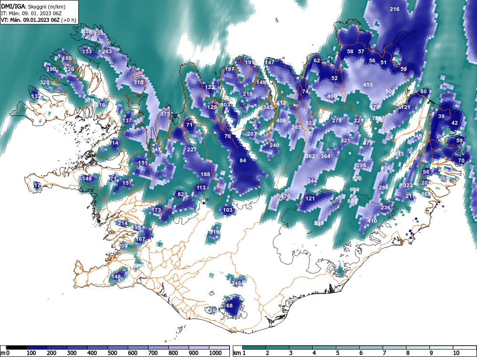Select the VT valid-time line with (+0 h)
477x357 pixels.
(38, 20)
